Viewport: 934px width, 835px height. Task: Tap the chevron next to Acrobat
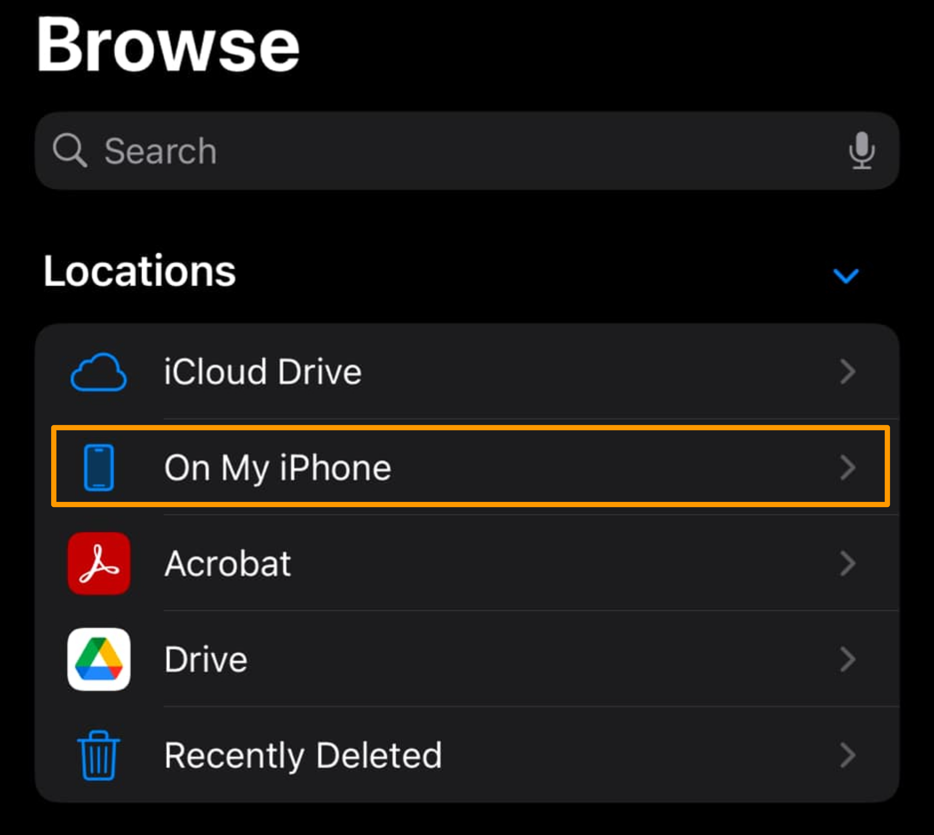pyautogui.click(x=847, y=563)
